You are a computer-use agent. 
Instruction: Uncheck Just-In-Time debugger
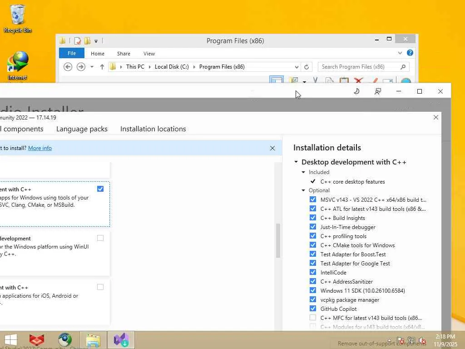(x=312, y=227)
